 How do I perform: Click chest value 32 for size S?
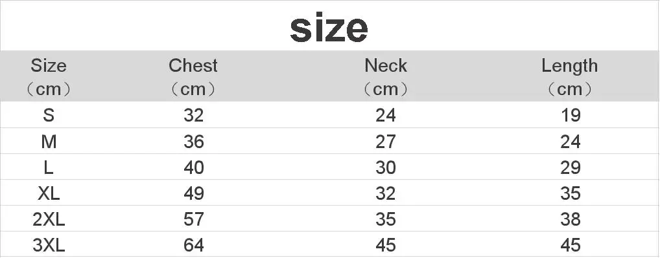click(x=194, y=115)
